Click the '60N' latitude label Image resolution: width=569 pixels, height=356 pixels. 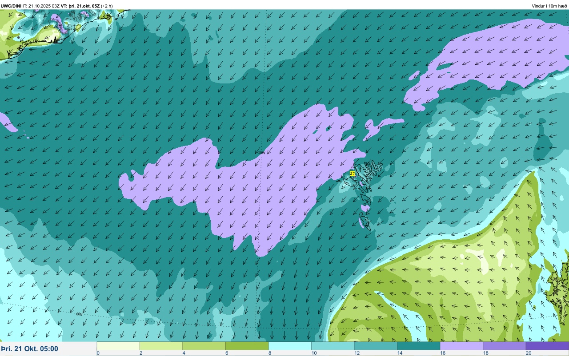click(x=79, y=314)
